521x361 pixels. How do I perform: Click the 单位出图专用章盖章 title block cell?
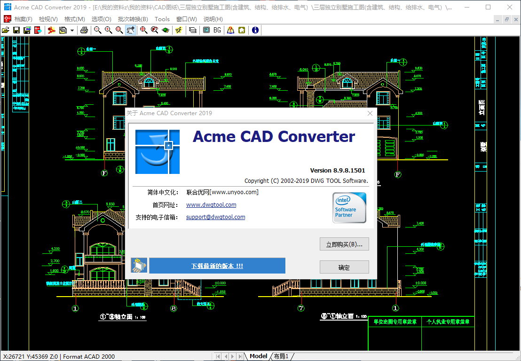395,322
